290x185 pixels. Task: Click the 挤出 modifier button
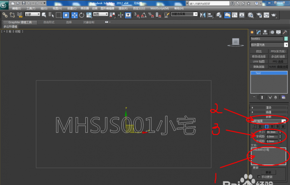(259, 51)
